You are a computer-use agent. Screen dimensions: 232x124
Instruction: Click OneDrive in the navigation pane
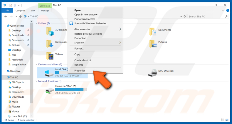[15, 71]
